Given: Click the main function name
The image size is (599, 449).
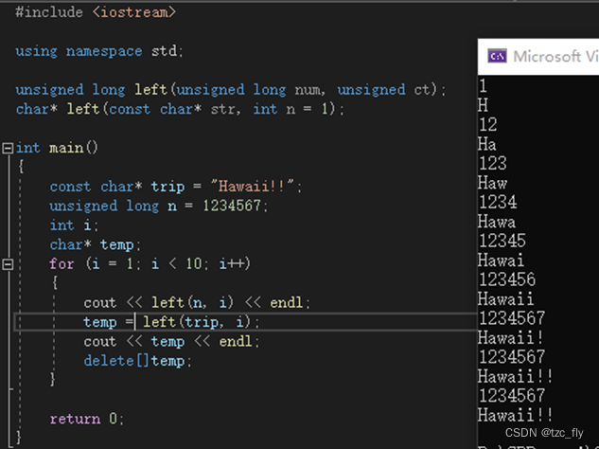Looking at the screenshot, I should [x=66, y=148].
